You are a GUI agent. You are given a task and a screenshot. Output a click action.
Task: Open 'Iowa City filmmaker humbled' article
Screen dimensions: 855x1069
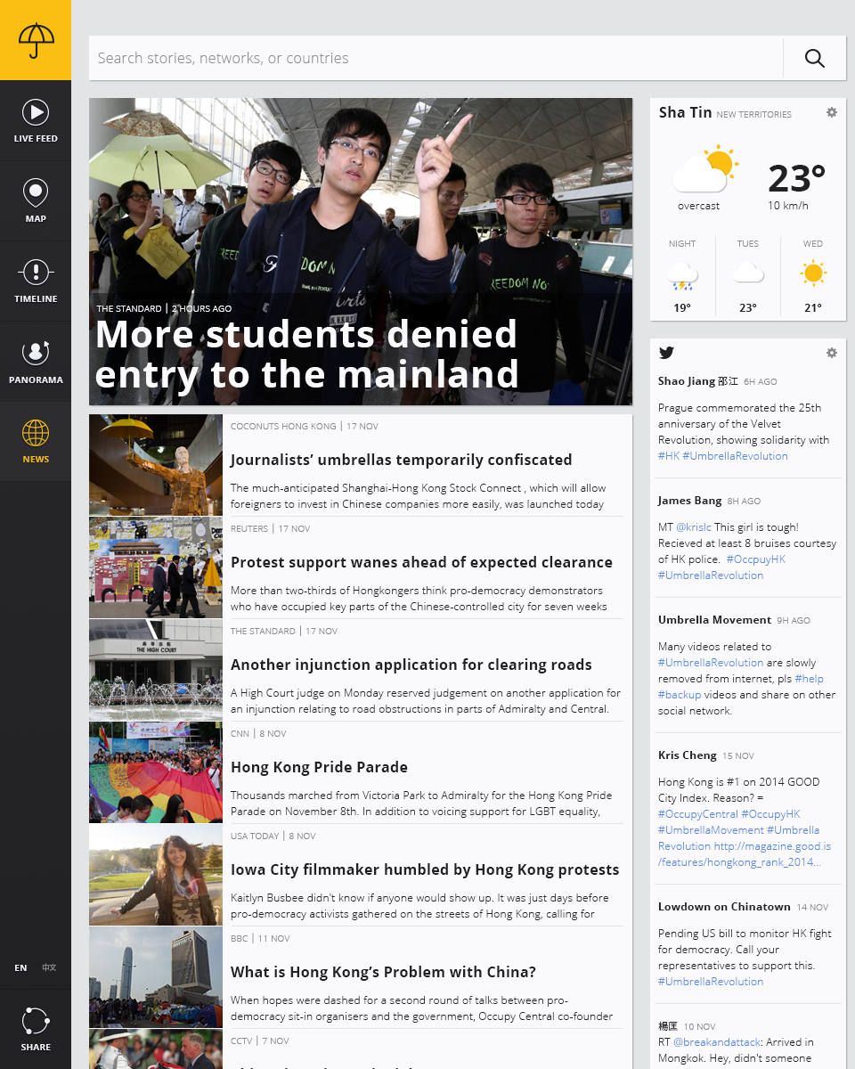425,869
